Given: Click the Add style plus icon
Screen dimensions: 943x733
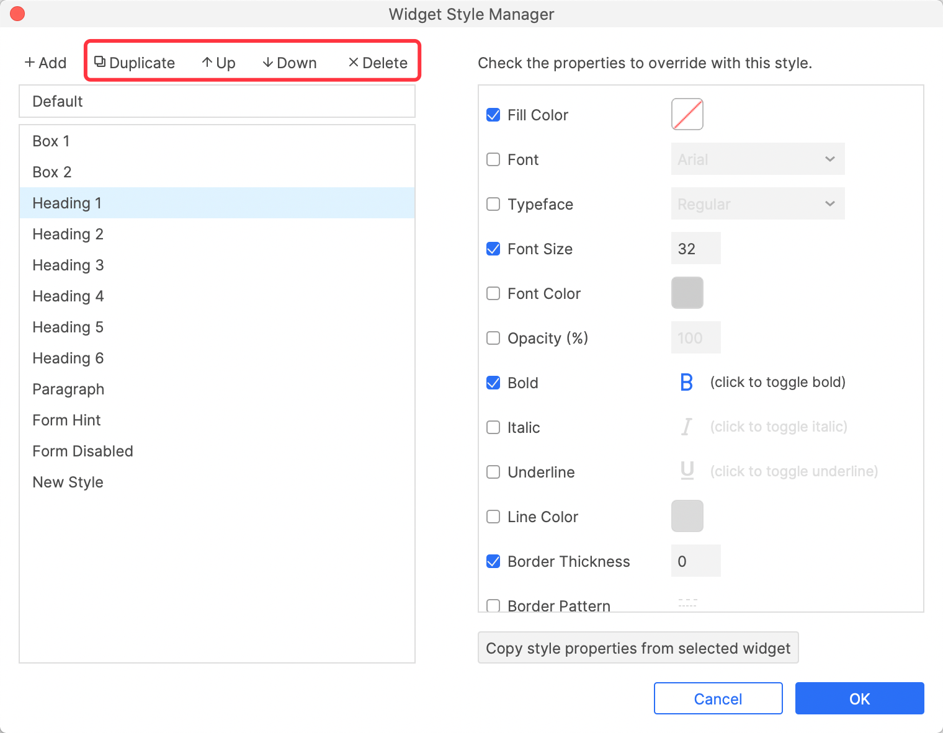Looking at the screenshot, I should tap(30, 63).
